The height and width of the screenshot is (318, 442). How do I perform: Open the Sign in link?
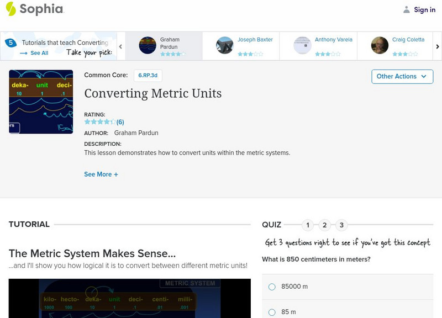click(x=424, y=10)
